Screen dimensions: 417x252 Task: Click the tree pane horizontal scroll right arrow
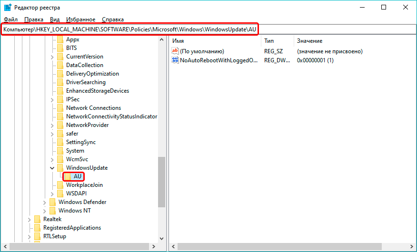153,247
